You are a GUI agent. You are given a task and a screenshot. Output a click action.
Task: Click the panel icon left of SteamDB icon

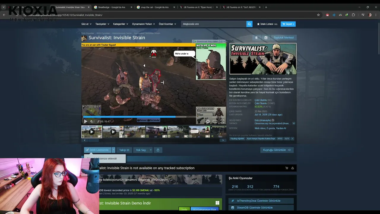point(256,38)
